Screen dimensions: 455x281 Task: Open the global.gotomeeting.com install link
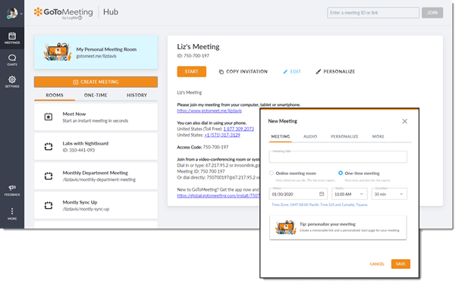(x=218, y=196)
